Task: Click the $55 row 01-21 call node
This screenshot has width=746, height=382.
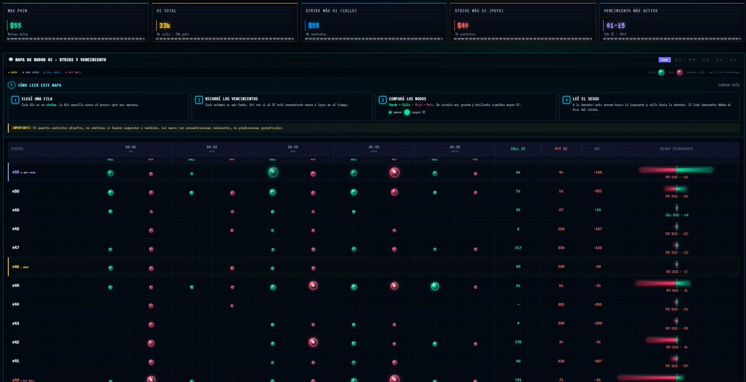Action: (x=435, y=173)
